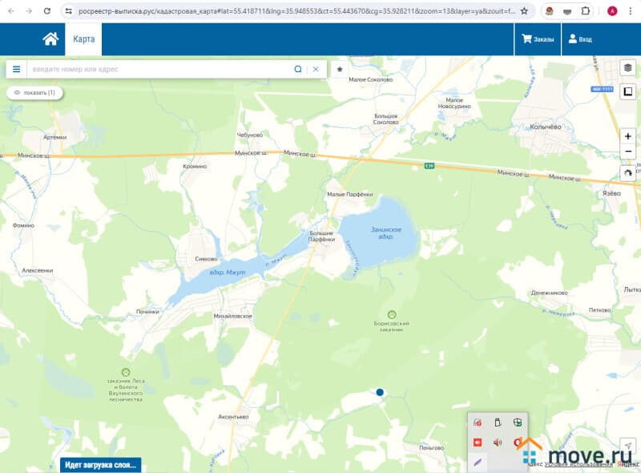Open Заказы cart page

click(x=538, y=39)
